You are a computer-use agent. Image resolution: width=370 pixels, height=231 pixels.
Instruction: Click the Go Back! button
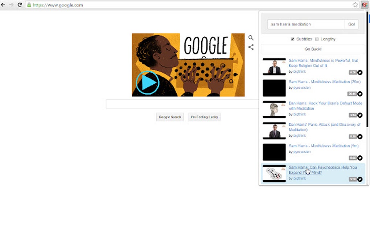click(x=313, y=49)
